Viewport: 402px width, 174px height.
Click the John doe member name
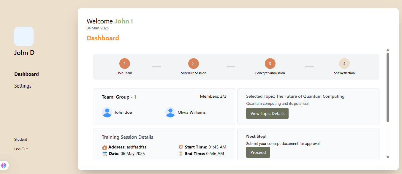point(123,112)
